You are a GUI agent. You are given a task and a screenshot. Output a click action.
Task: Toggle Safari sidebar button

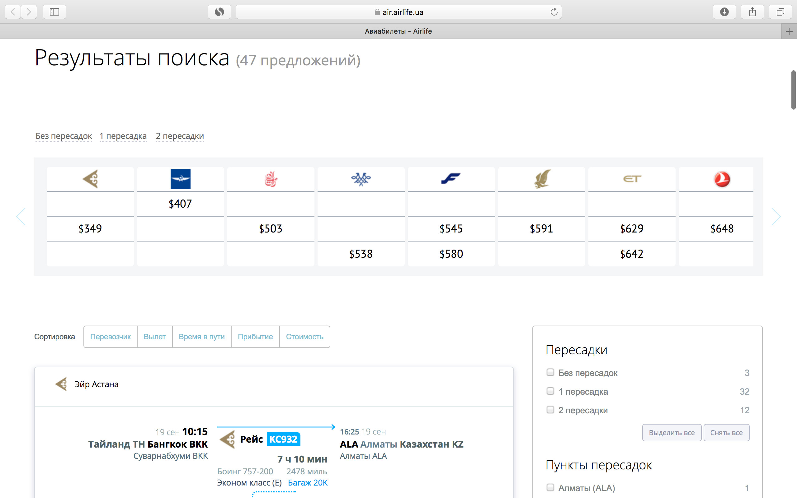pyautogui.click(x=54, y=12)
